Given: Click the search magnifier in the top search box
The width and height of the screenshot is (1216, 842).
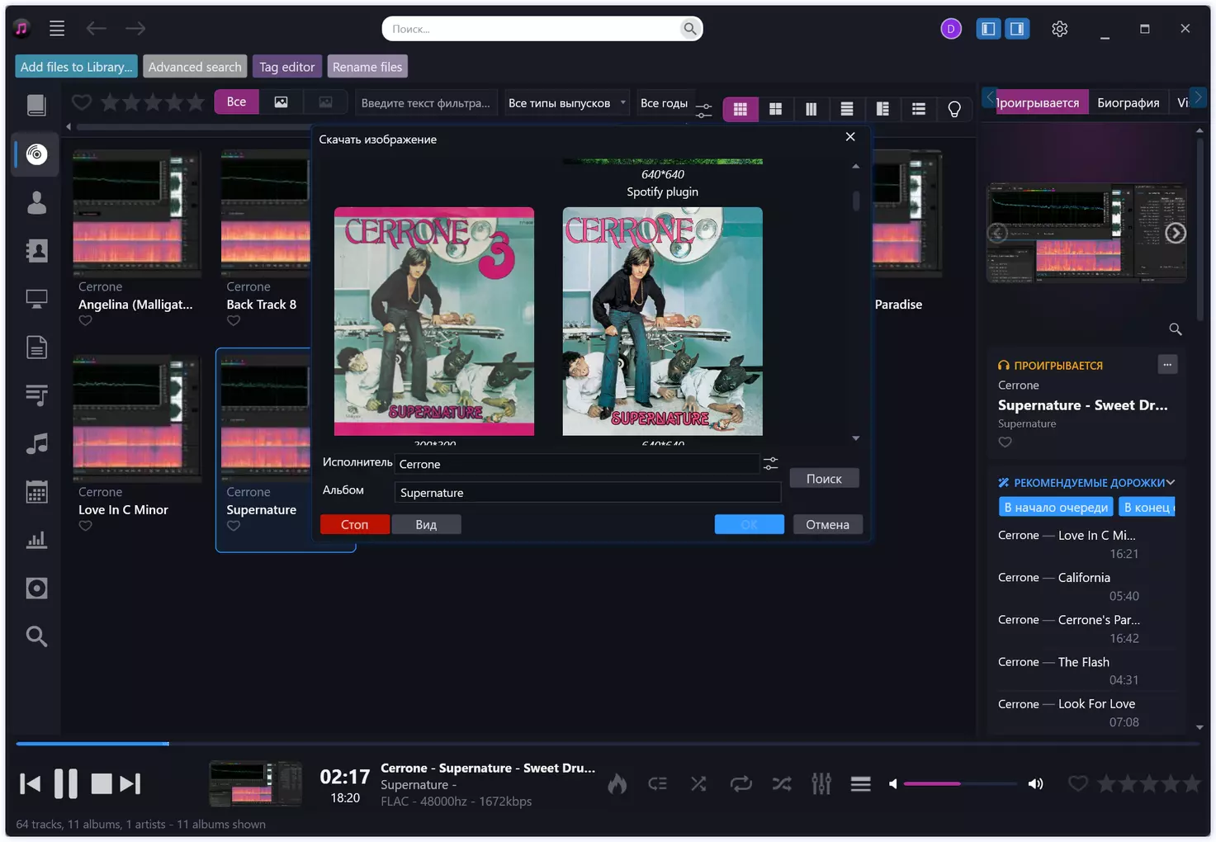Looking at the screenshot, I should [689, 29].
